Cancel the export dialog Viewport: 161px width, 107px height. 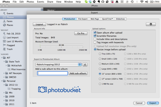click(139, 103)
